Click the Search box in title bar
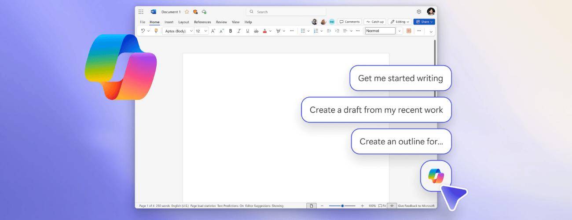The height and width of the screenshot is (220, 572). point(286,12)
